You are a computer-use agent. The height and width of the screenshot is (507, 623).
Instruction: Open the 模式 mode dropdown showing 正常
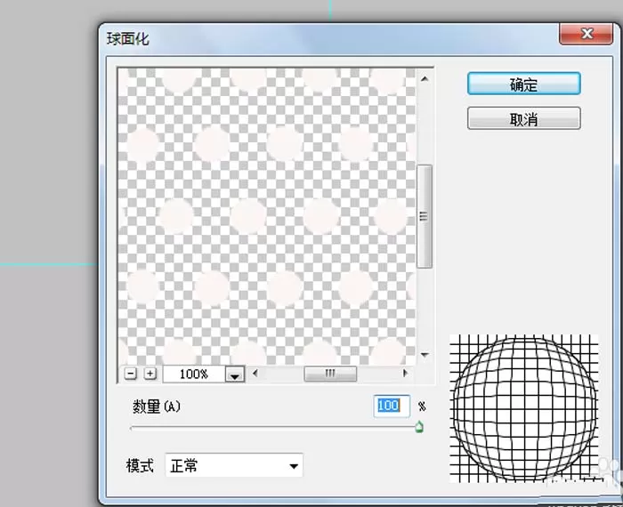pyautogui.click(x=234, y=465)
